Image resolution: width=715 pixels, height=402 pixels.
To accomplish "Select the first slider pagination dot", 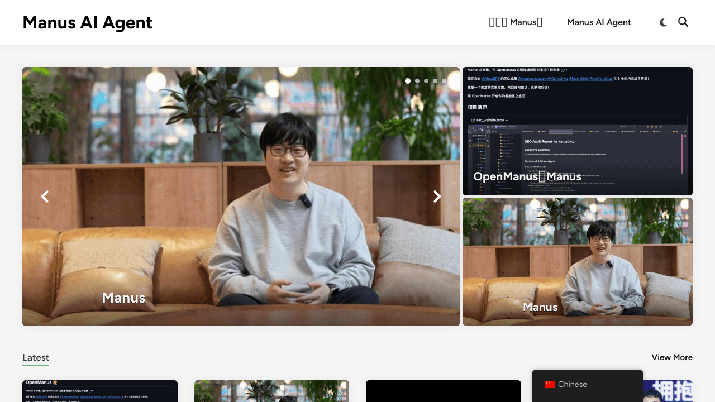I will pos(408,81).
